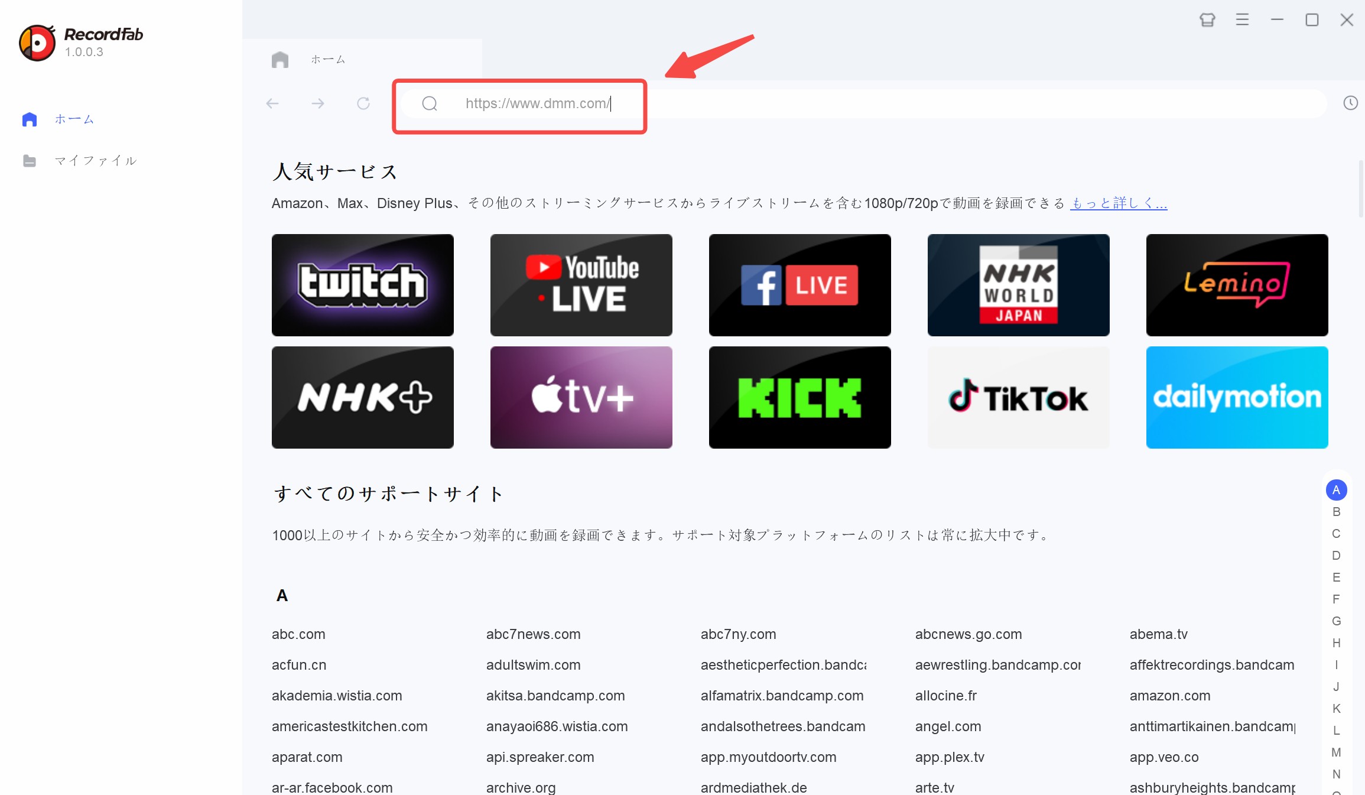The width and height of the screenshot is (1365, 795).
Task: Open allocine.fr site link
Action: 946,696
